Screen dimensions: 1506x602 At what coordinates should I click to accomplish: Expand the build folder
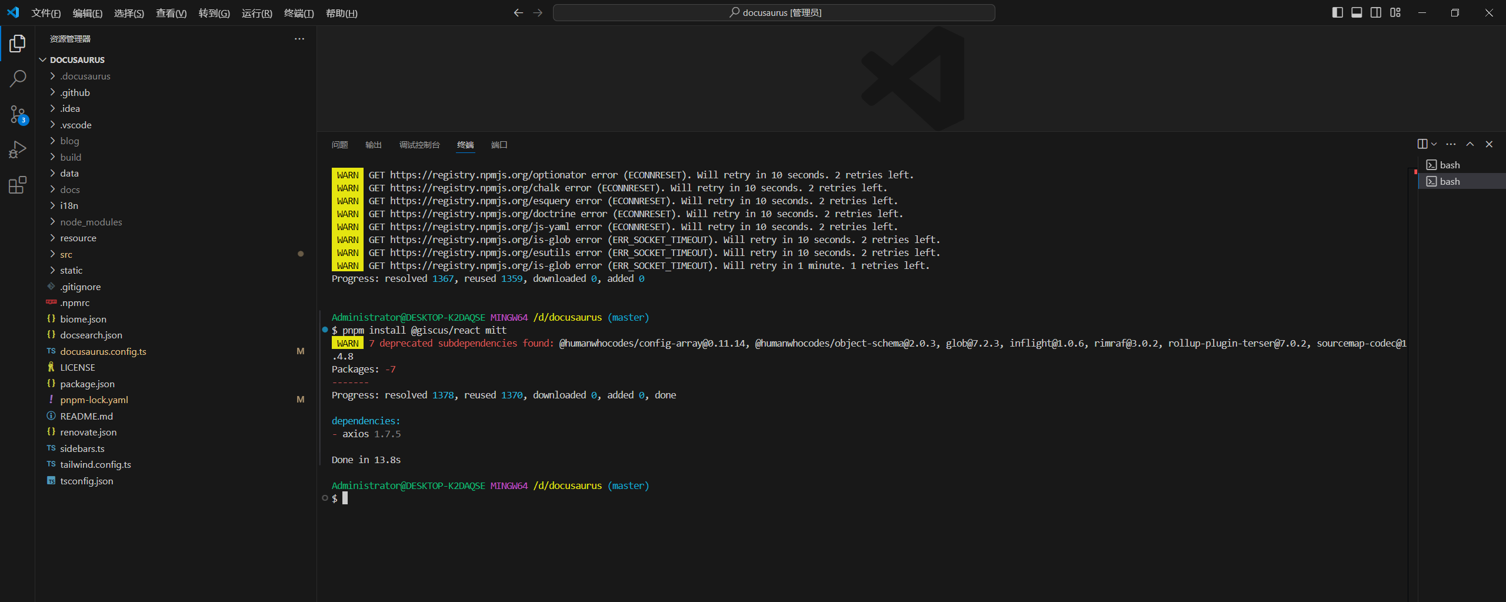click(175, 157)
